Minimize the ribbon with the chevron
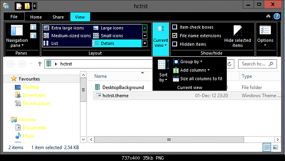Viewport: 285px width, 161px height. 268,16
